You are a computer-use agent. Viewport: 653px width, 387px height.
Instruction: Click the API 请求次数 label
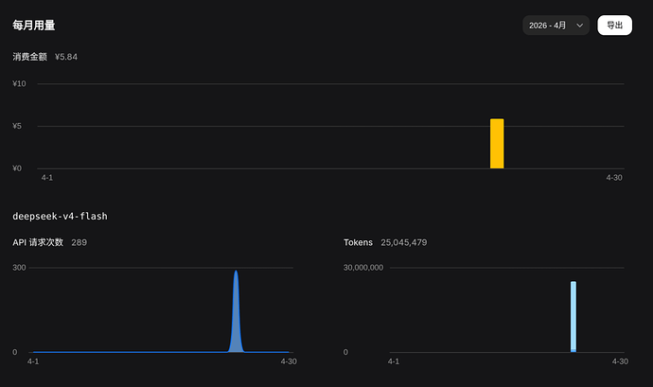point(38,242)
